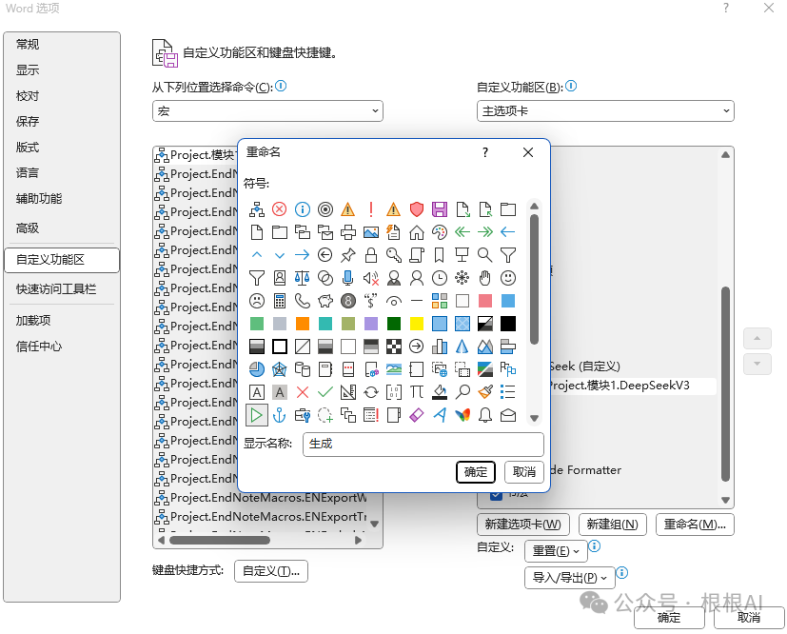787x634 pixels.
Task: Select the anchor symbol
Action: click(280, 415)
